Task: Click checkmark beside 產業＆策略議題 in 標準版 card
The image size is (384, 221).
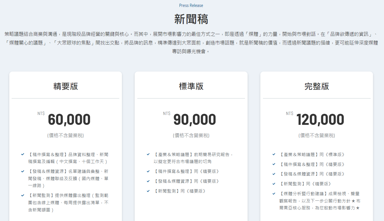Action: (x=148, y=154)
